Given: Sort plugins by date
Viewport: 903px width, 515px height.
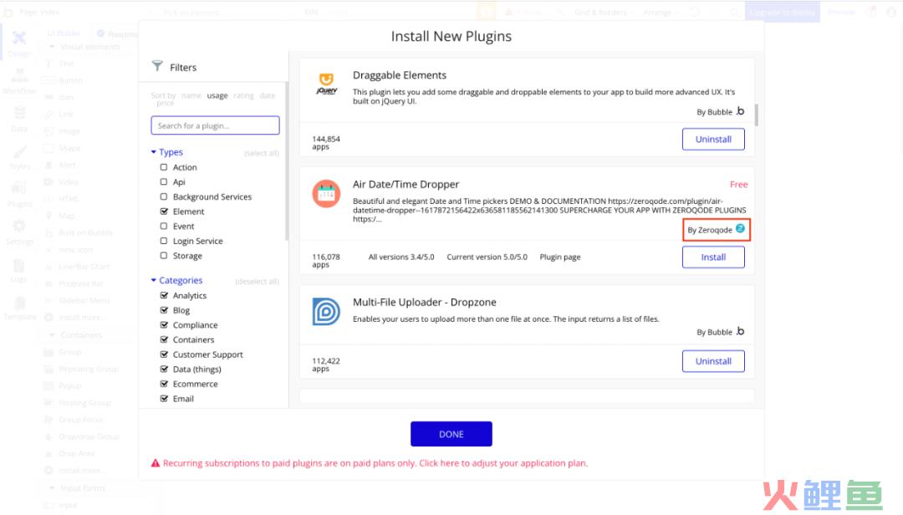Looking at the screenshot, I should [268, 95].
